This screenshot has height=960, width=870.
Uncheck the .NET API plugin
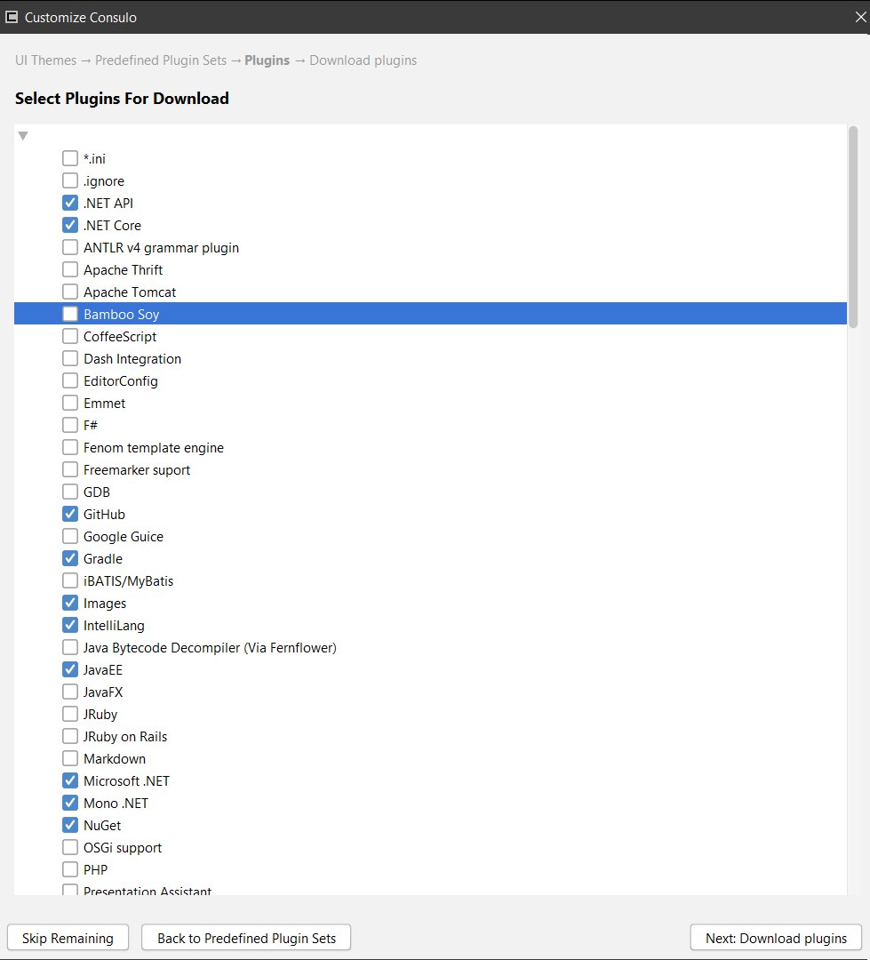tap(70, 203)
